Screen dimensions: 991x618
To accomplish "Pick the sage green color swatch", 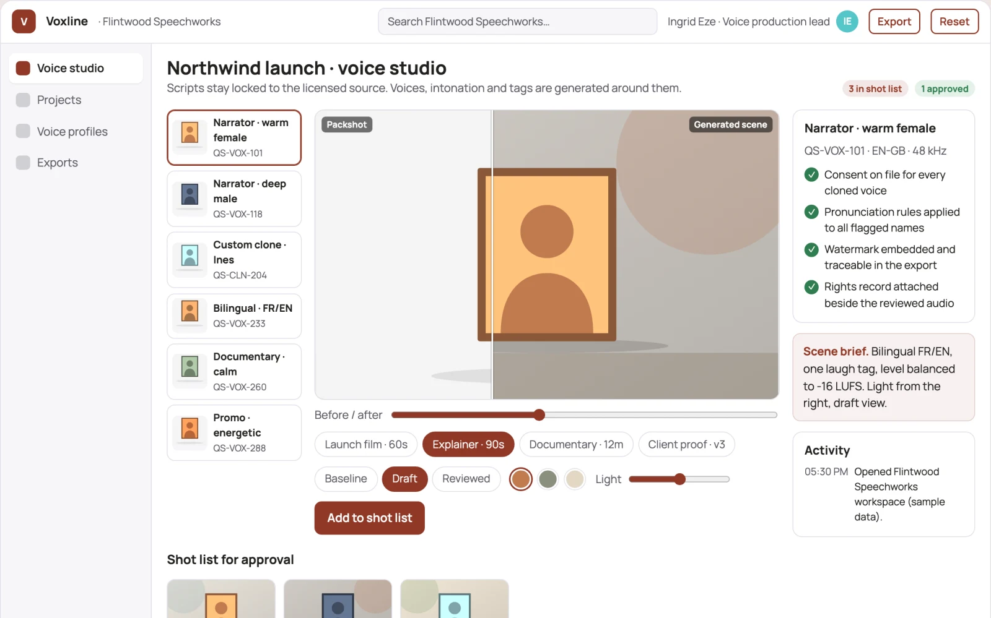I will 548,479.
